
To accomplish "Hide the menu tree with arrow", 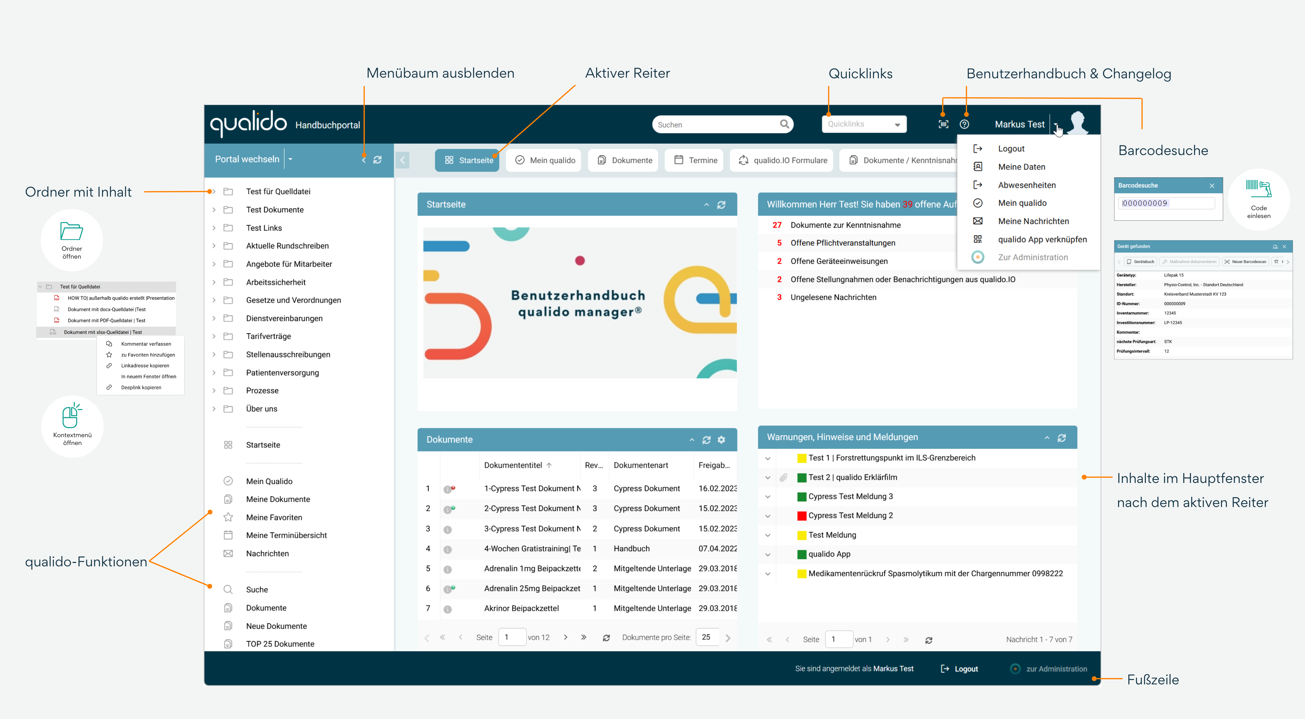I will click(364, 160).
